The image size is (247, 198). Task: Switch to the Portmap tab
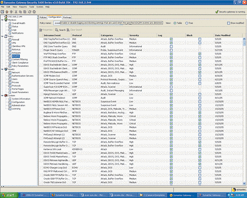coord(67,17)
